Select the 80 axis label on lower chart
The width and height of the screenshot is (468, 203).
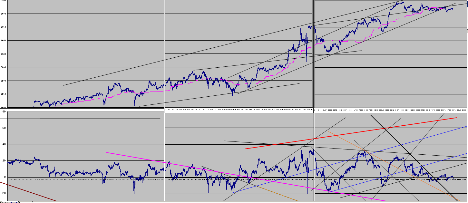click(x=4, y=112)
